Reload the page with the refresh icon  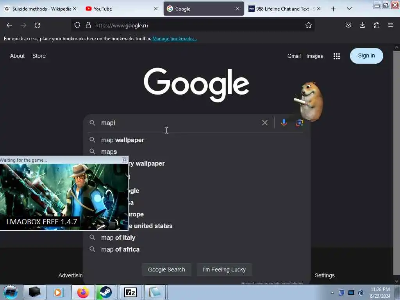pyautogui.click(x=37, y=25)
